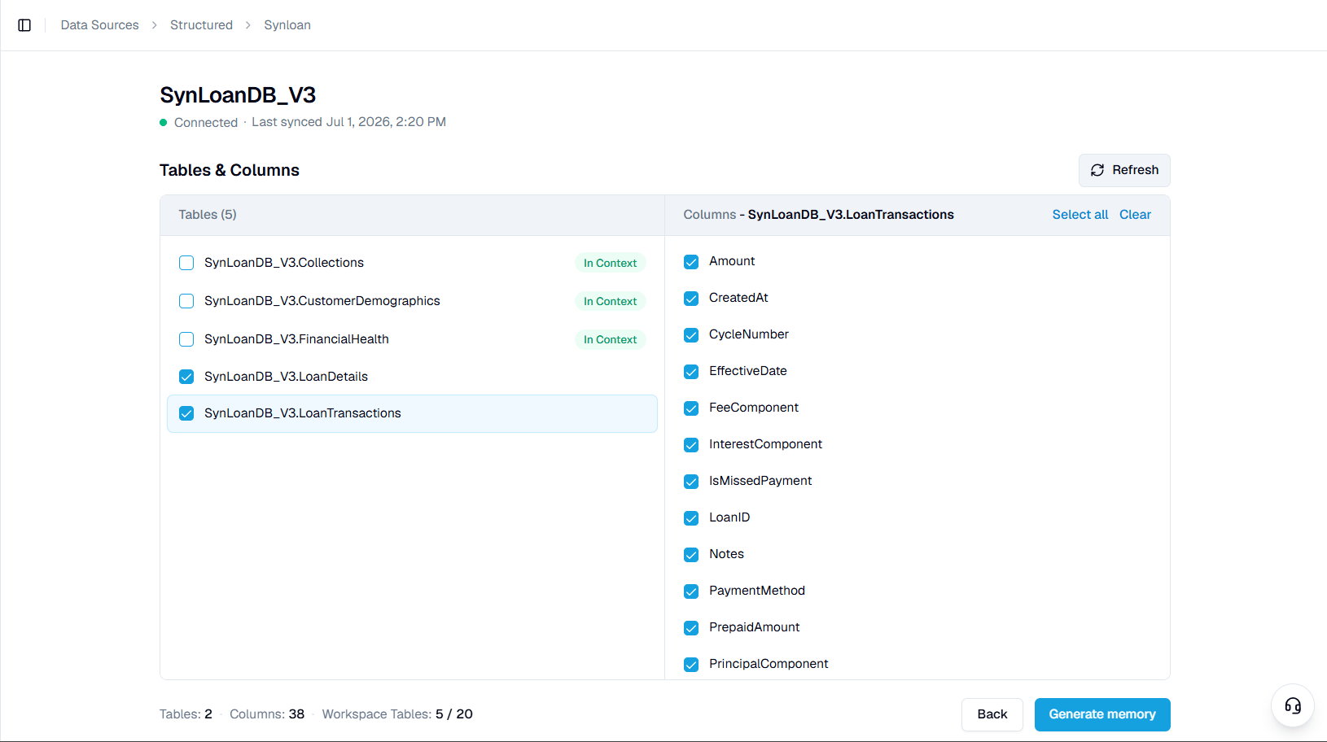The image size is (1327, 742).
Task: Uncheck the Notes column checkbox
Action: coord(691,555)
